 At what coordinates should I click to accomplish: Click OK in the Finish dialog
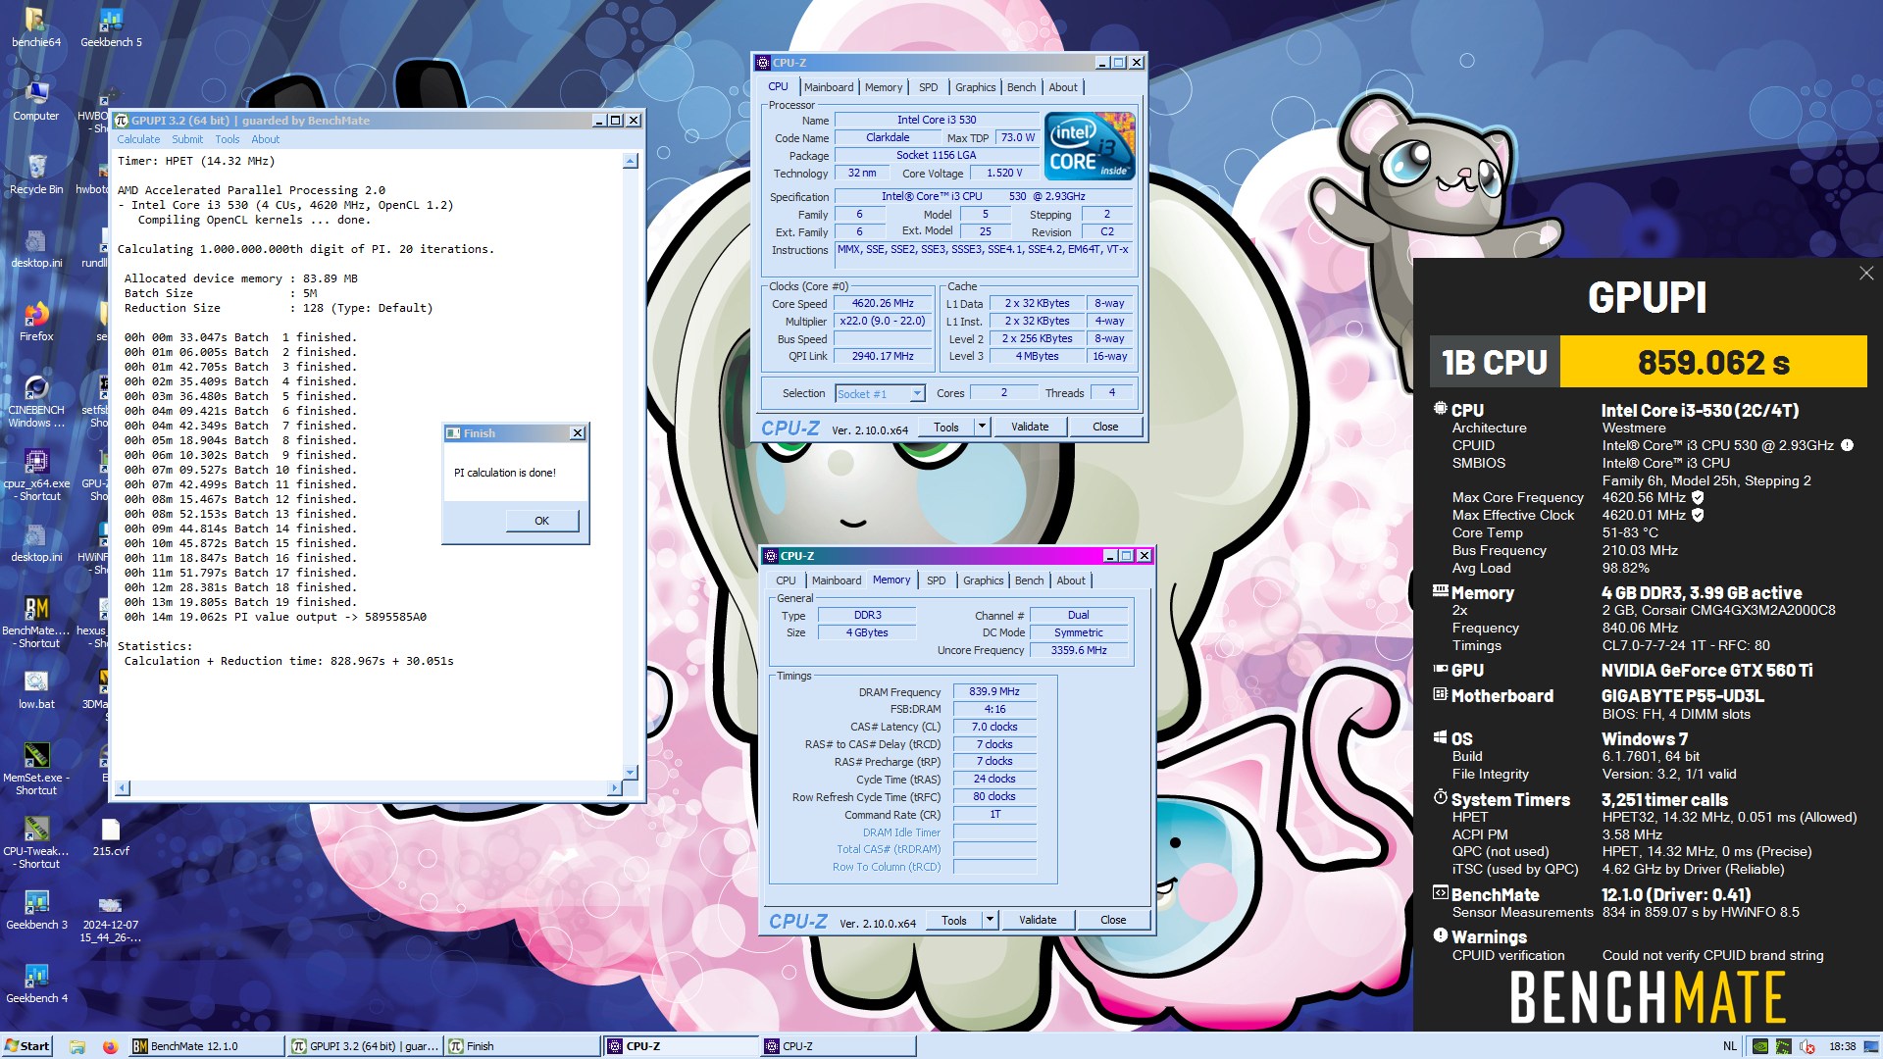[x=542, y=521]
